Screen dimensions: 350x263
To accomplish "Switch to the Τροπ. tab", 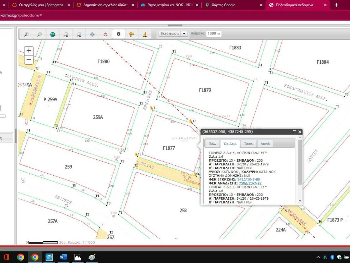I will coord(248,144).
